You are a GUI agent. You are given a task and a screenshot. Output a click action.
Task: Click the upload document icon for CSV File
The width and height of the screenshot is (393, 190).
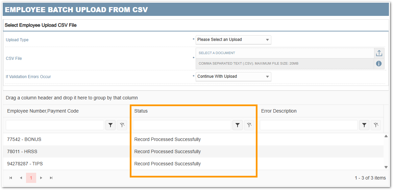(379, 53)
